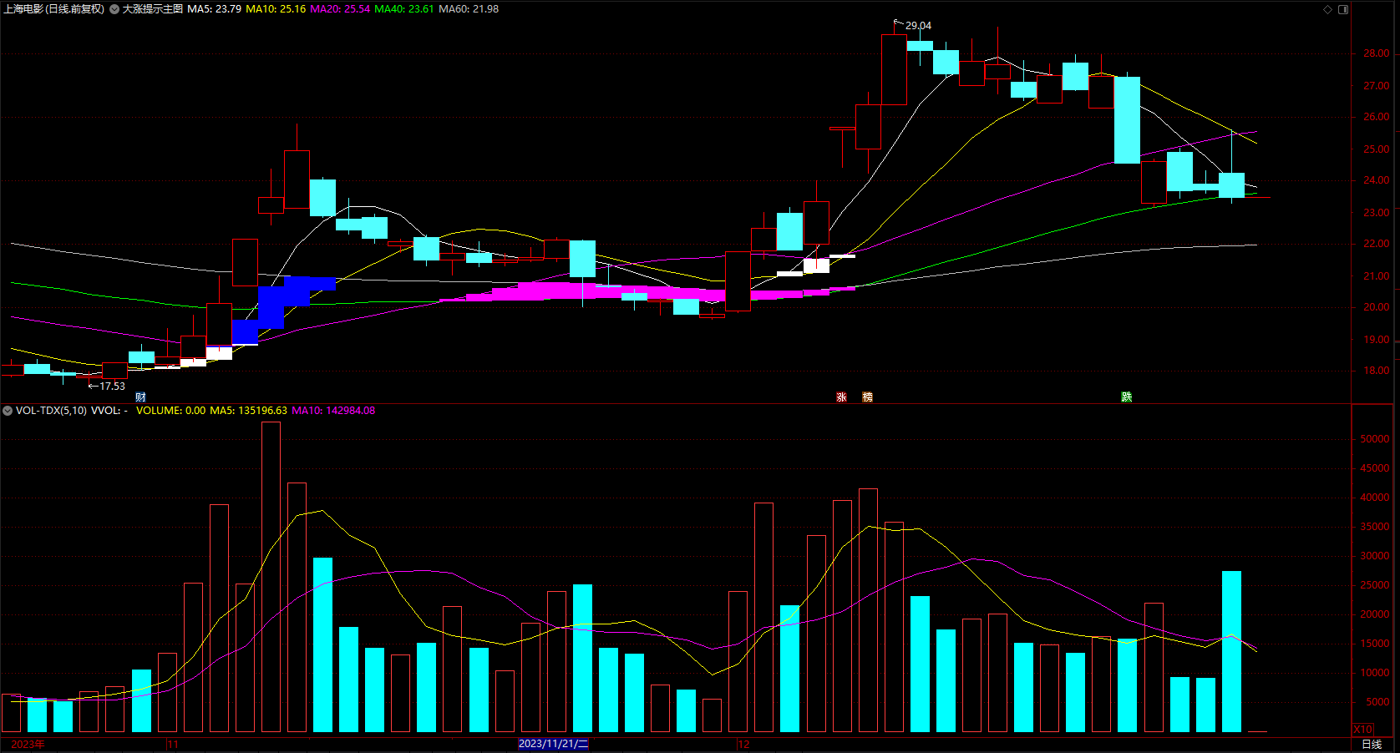Click the X10 volume scale multiplier

[1362, 729]
